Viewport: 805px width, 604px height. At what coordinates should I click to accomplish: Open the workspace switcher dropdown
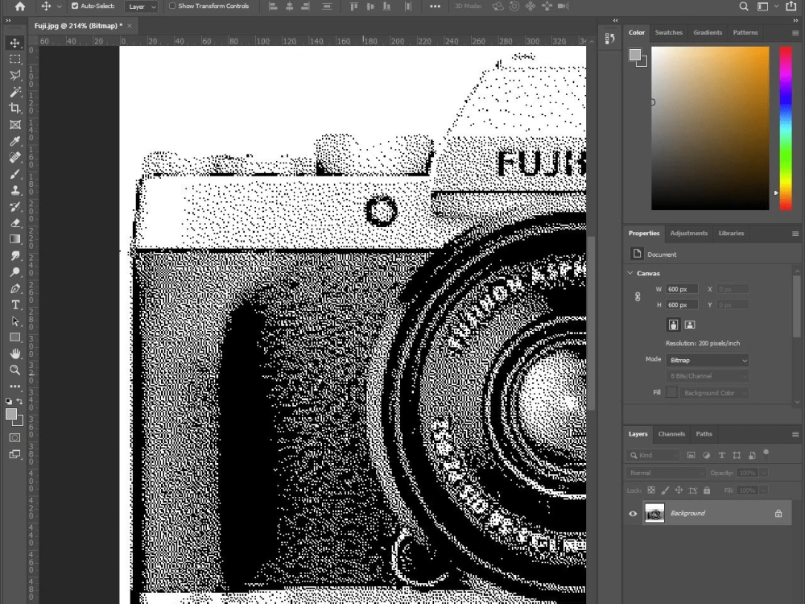click(767, 6)
